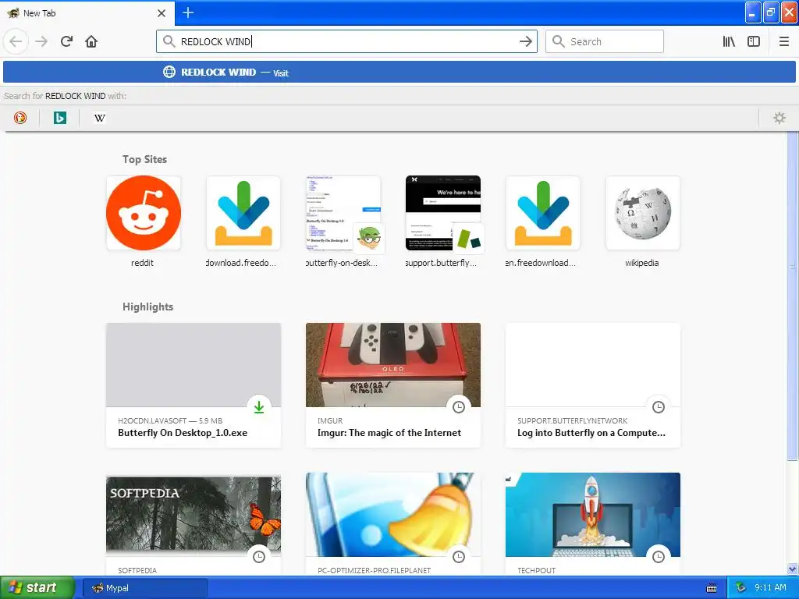Close the New Tab tab
Screen dimensions: 799x599
(161, 13)
